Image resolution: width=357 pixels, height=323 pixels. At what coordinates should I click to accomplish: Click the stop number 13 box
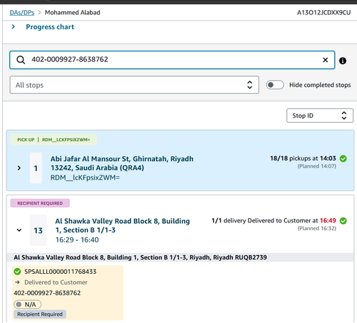pyautogui.click(x=38, y=230)
